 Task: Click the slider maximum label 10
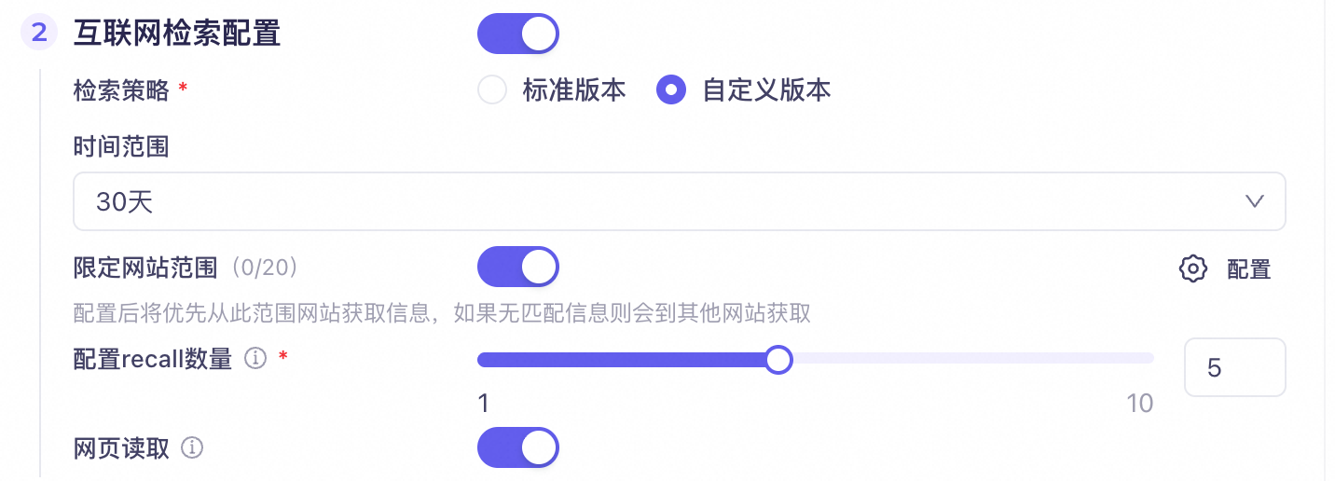point(1139,404)
